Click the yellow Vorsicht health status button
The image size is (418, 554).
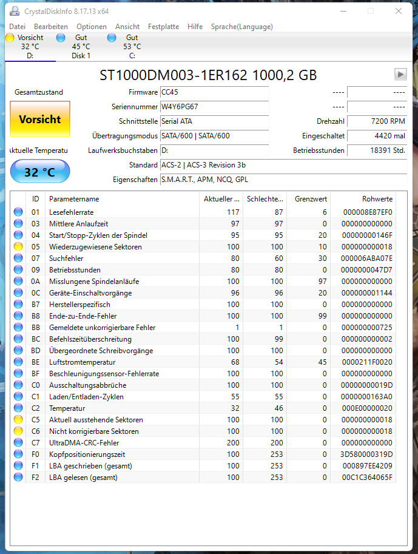40,119
